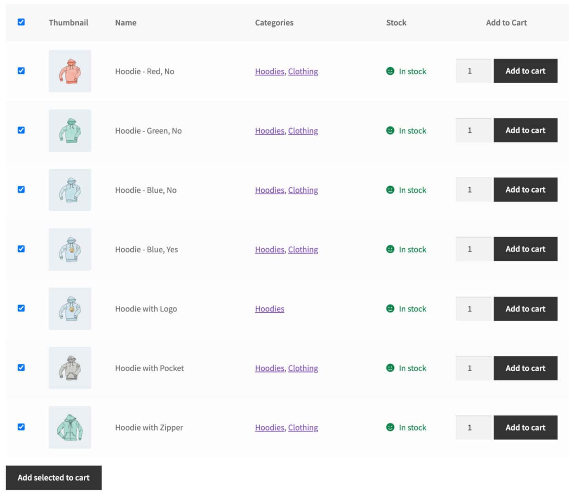Screen dimensions: 569x495
Task: Click the Name column header
Action: (126, 23)
